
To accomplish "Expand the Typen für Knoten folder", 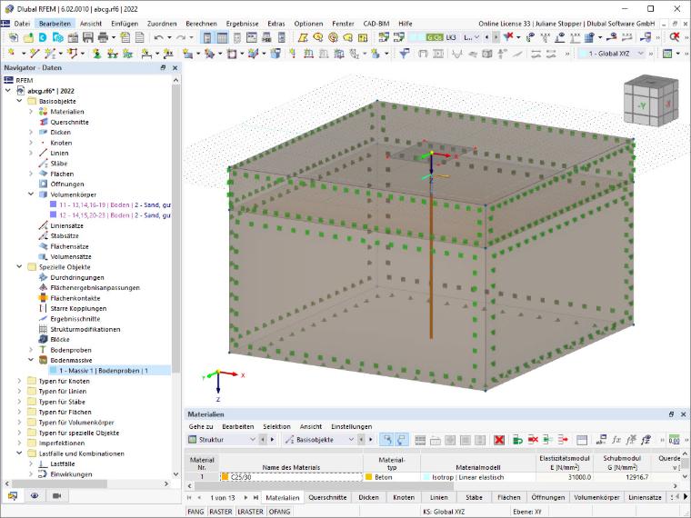I will click(19, 381).
